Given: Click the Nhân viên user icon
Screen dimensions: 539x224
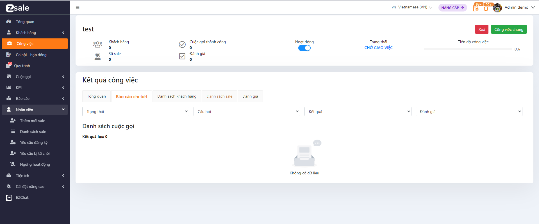Looking at the screenshot, I should (9, 110).
